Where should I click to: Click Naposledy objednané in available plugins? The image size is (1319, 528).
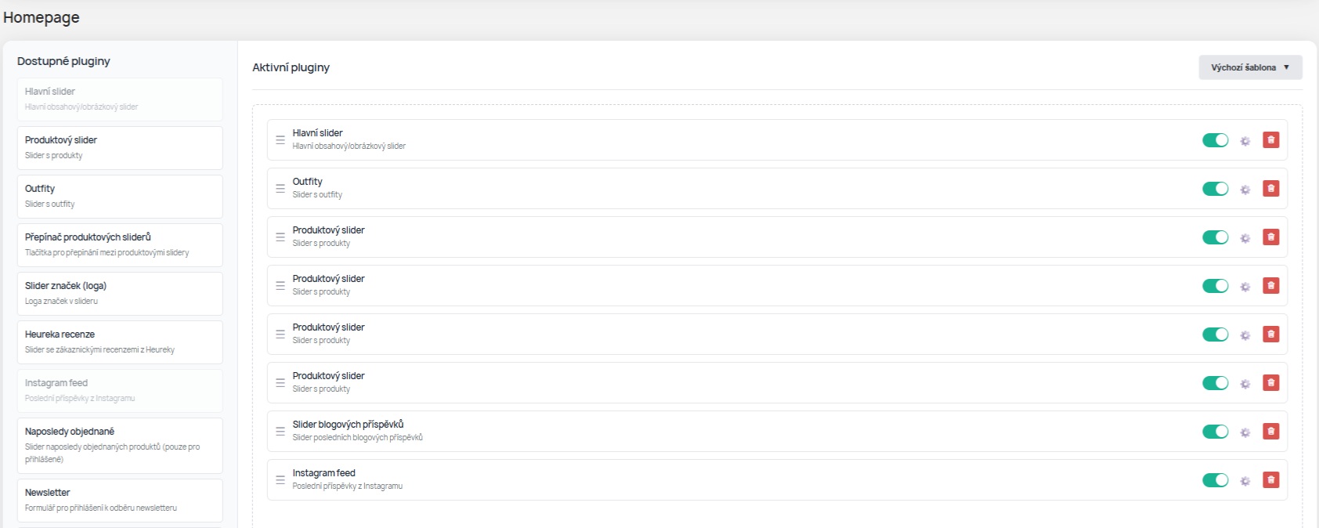click(x=120, y=445)
